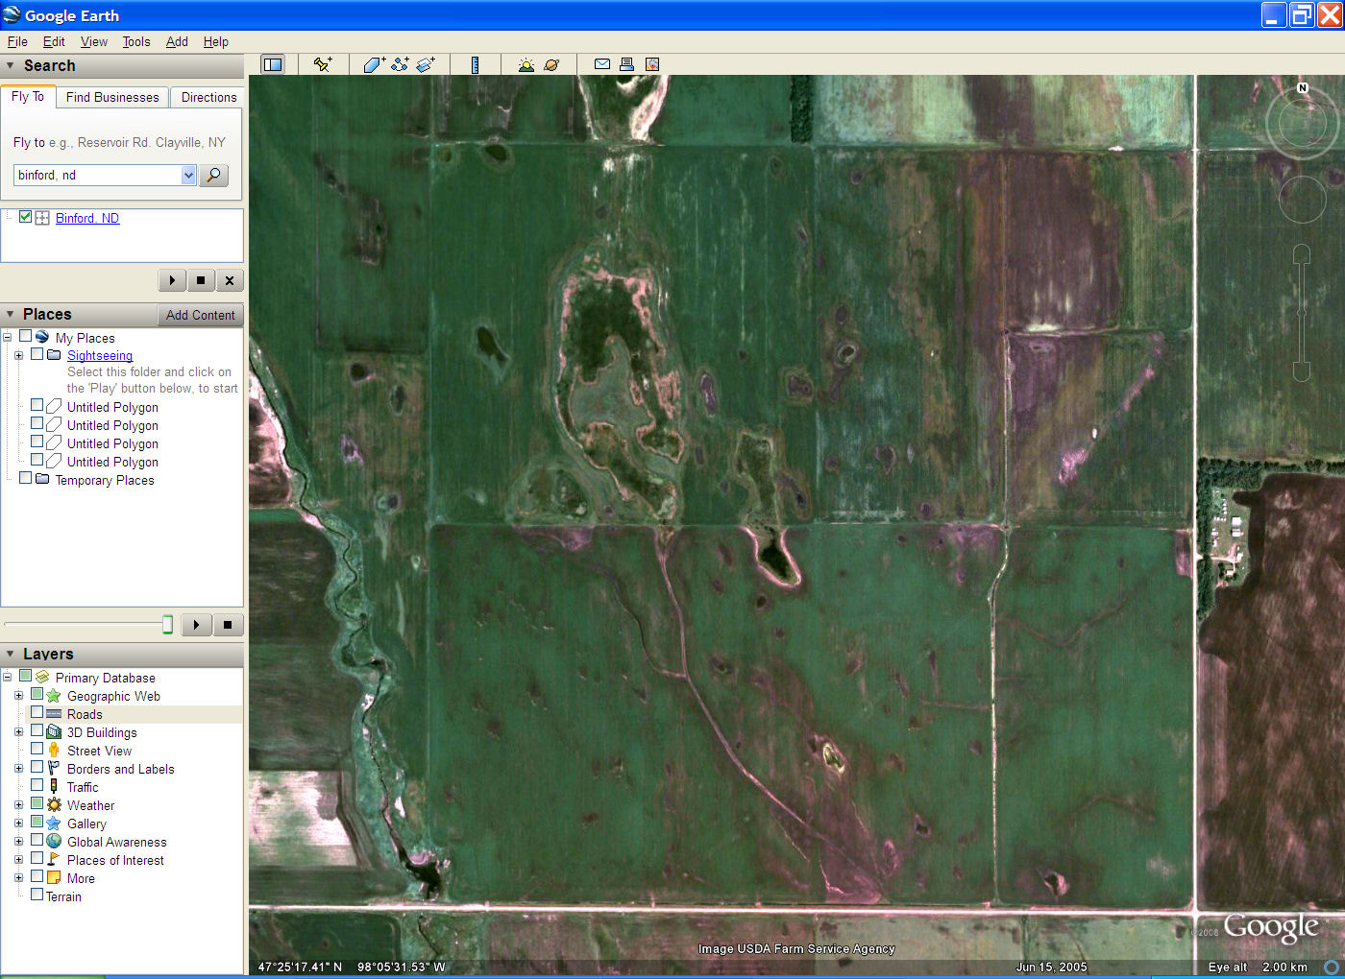Open View in Google Maps icon
1345x979 pixels.
pyautogui.click(x=652, y=64)
